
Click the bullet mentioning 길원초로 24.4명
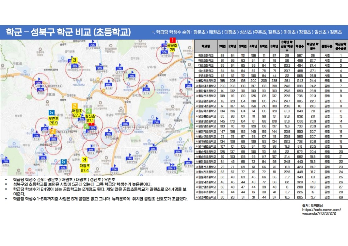[100, 191]
